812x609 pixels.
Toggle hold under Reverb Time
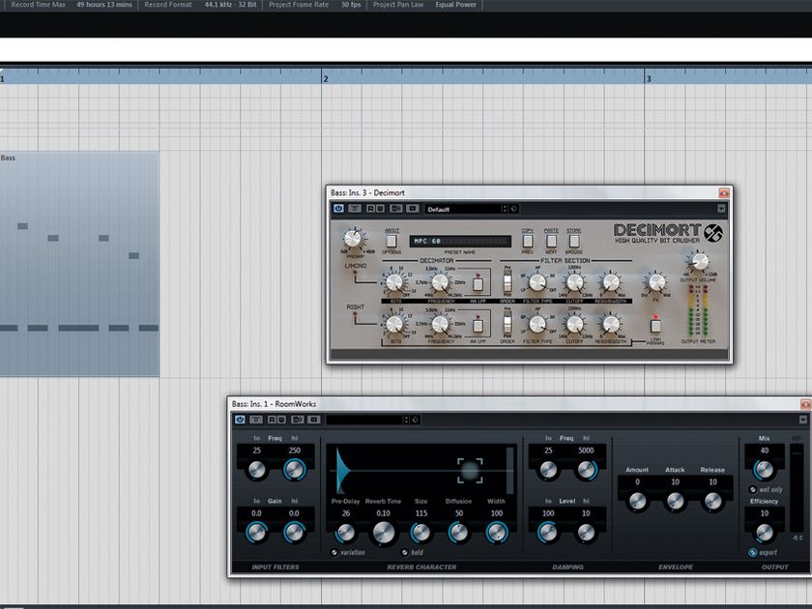click(406, 552)
